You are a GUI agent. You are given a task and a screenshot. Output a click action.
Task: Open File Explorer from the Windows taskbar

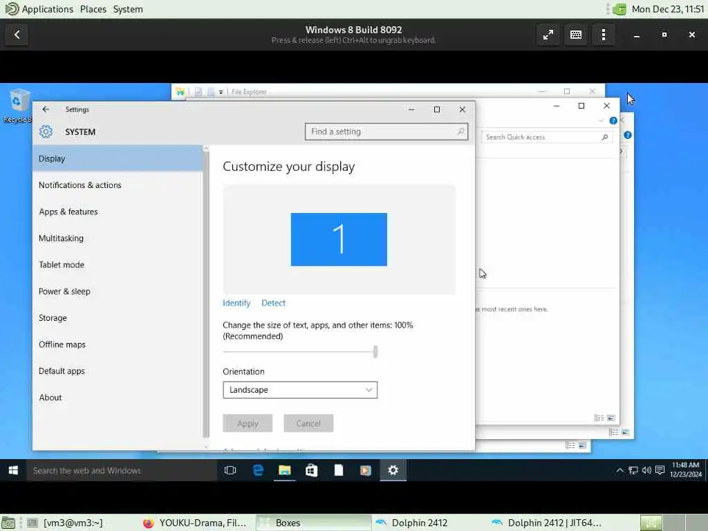[x=284, y=470]
